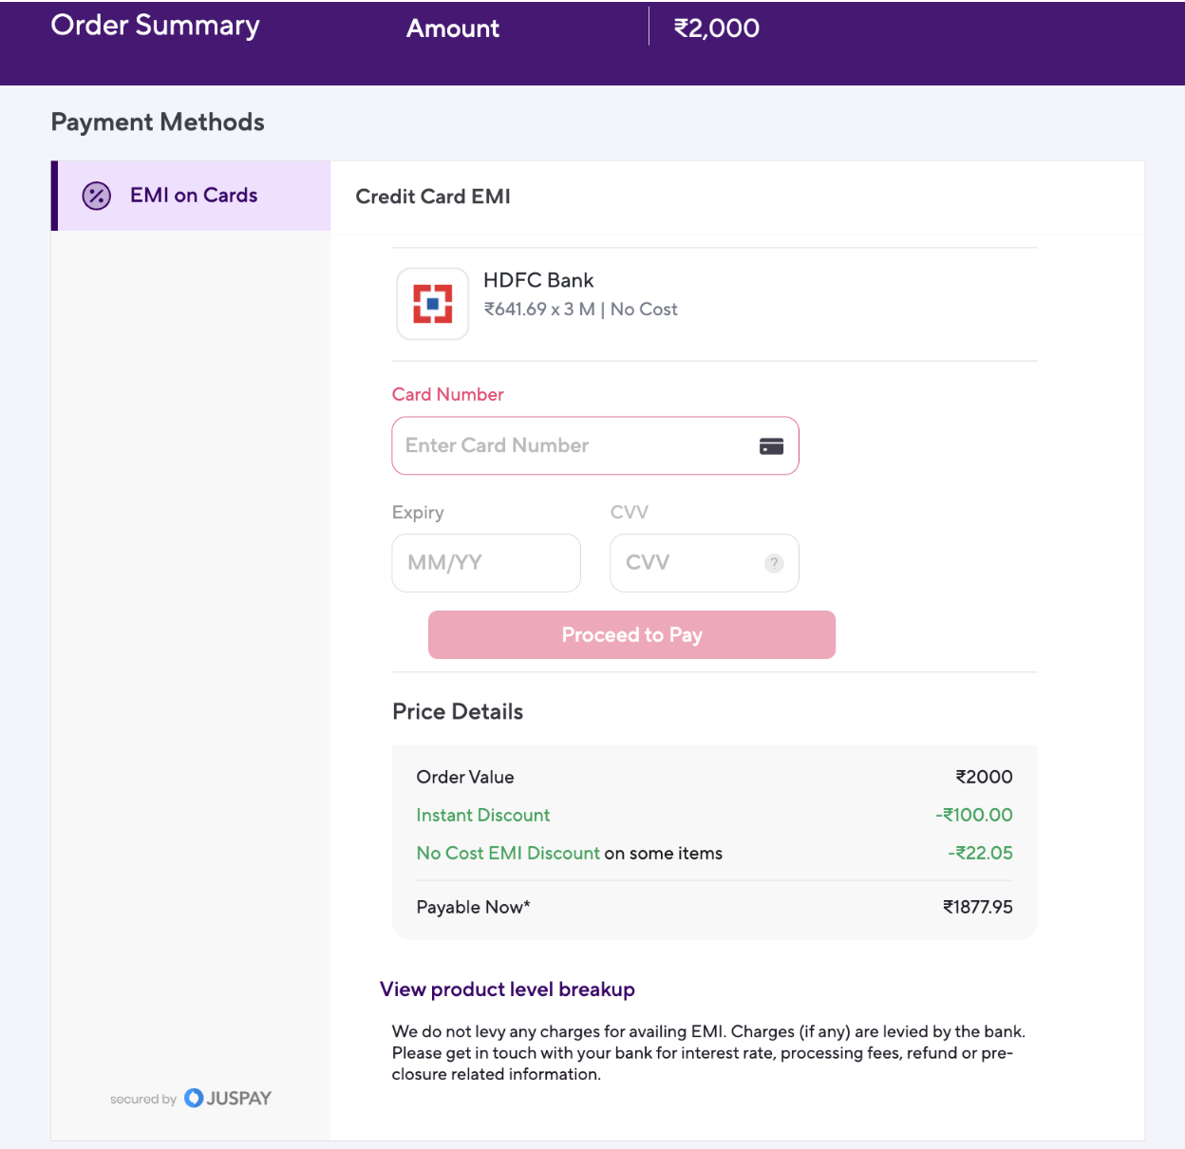Screen dimensions: 1185x1149
Task: Click the Credit Card EMI heading
Action: [433, 197]
